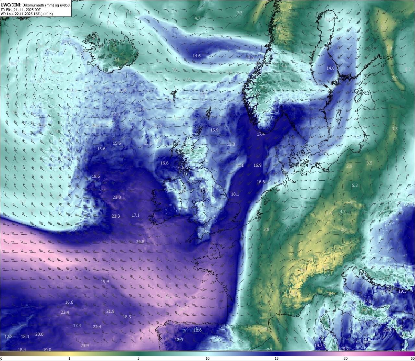This screenshot has width=415, height=361.
Task: Click the 22.3 value west of Ireland
Action: (116, 216)
